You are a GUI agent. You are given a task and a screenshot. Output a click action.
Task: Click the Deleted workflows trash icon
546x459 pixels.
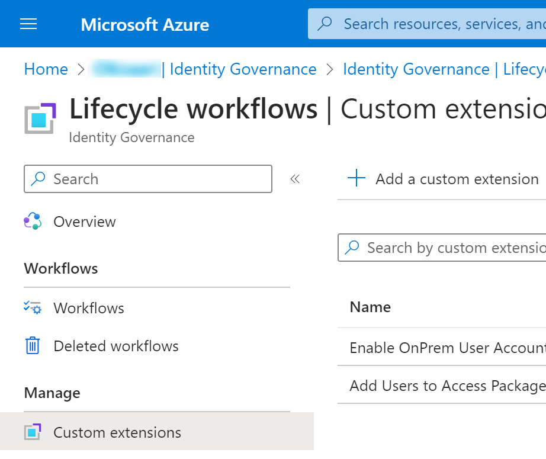click(33, 345)
